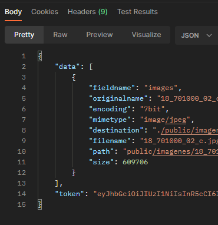Viewport: 218px width, 225px height.
Task: Open the JSON format dropdown
Action: (196, 35)
